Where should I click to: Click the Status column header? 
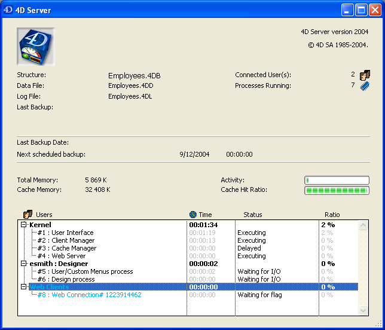(252, 215)
